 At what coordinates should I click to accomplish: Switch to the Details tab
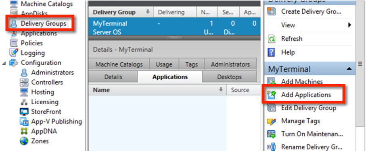pyautogui.click(x=113, y=77)
